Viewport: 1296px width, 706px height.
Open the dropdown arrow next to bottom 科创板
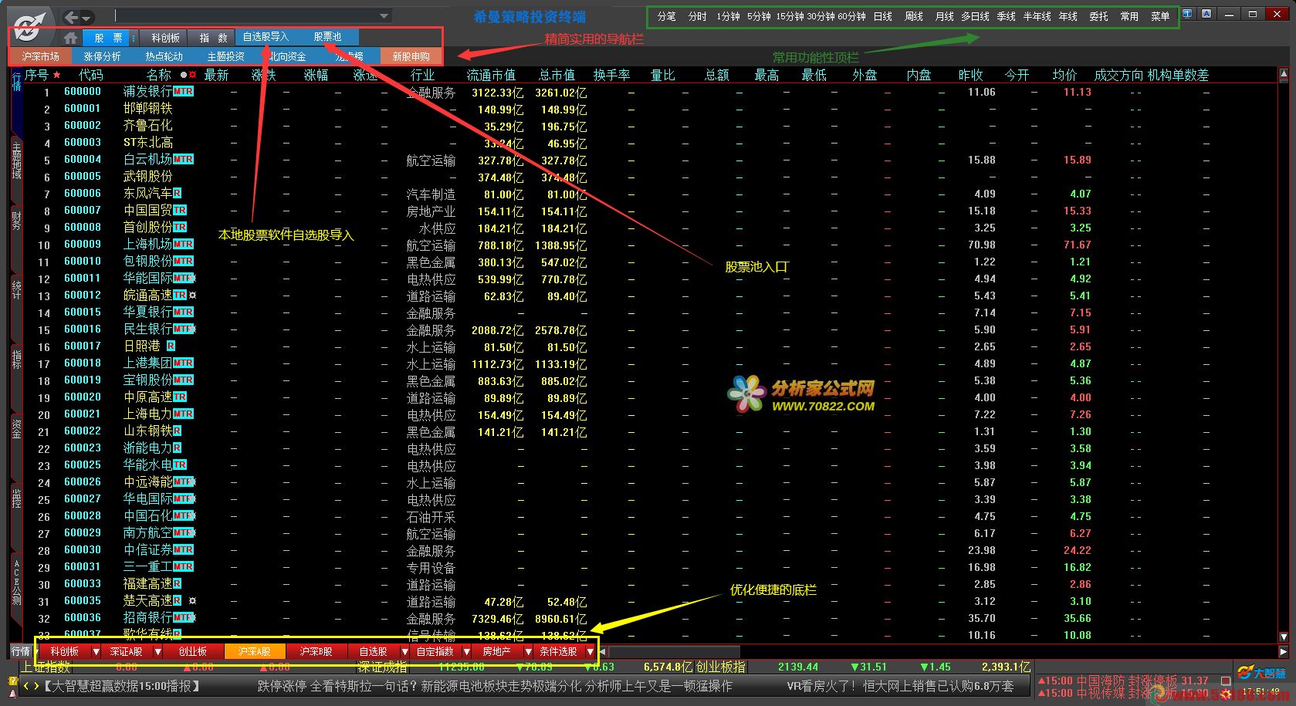(x=96, y=652)
